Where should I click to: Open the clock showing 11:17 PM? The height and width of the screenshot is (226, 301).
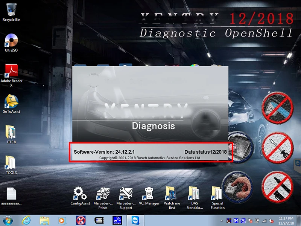(286, 220)
